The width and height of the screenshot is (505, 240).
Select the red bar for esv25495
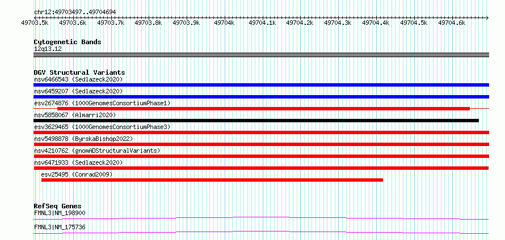[x=212, y=180]
